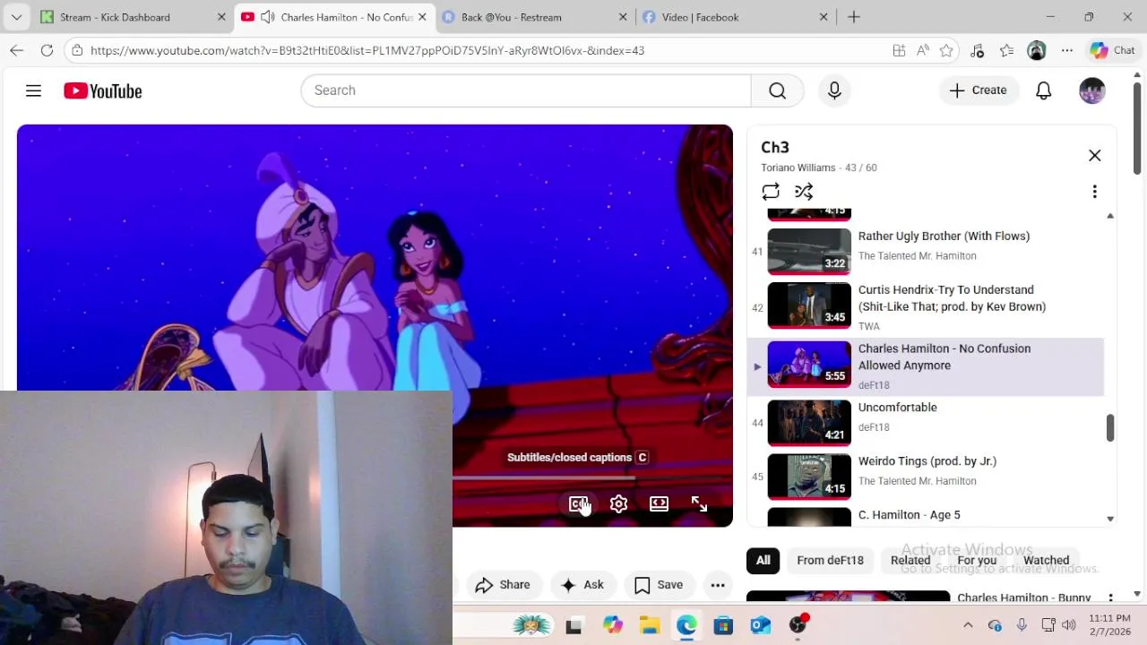Open YouTube account avatar menu
The height and width of the screenshot is (645, 1147).
coord(1092,90)
